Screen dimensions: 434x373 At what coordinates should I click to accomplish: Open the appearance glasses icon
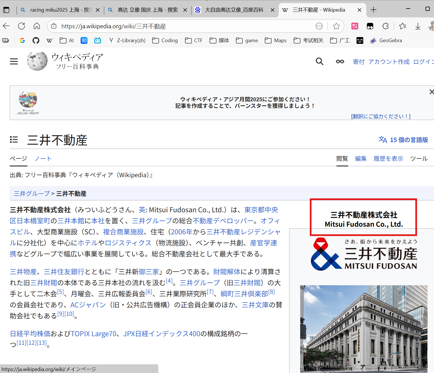pyautogui.click(x=340, y=61)
